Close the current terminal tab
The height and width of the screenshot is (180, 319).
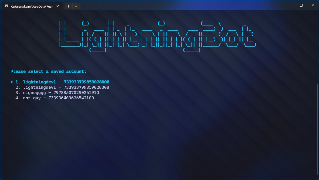(58, 6)
